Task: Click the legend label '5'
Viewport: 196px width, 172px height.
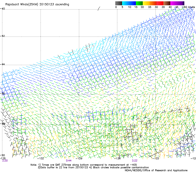Action: [x=122, y=7]
